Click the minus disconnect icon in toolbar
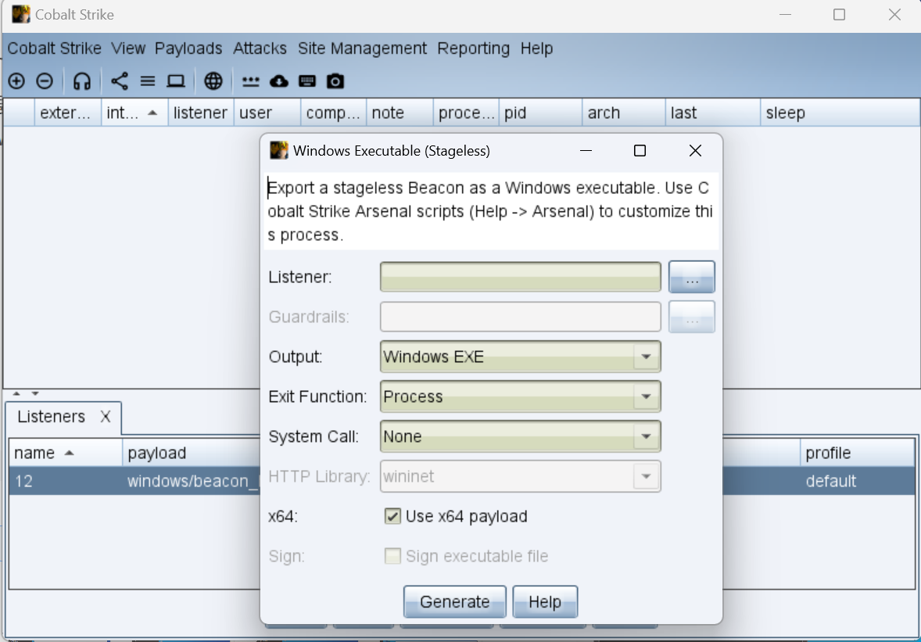This screenshot has height=642, width=921. (45, 81)
